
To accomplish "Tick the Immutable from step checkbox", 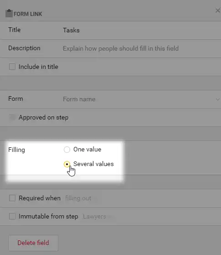I will tap(12, 216).
